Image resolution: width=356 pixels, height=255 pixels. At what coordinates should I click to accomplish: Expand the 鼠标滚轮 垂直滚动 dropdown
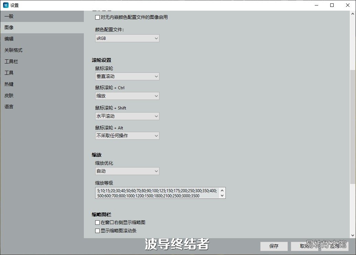127,77
